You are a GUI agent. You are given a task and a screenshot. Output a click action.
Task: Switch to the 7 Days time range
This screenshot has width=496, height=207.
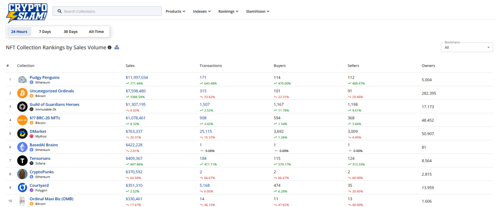coord(45,32)
